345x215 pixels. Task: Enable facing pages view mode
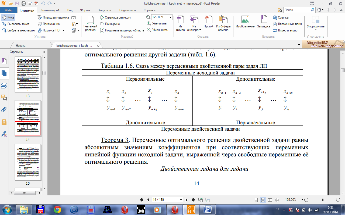(x=270, y=200)
